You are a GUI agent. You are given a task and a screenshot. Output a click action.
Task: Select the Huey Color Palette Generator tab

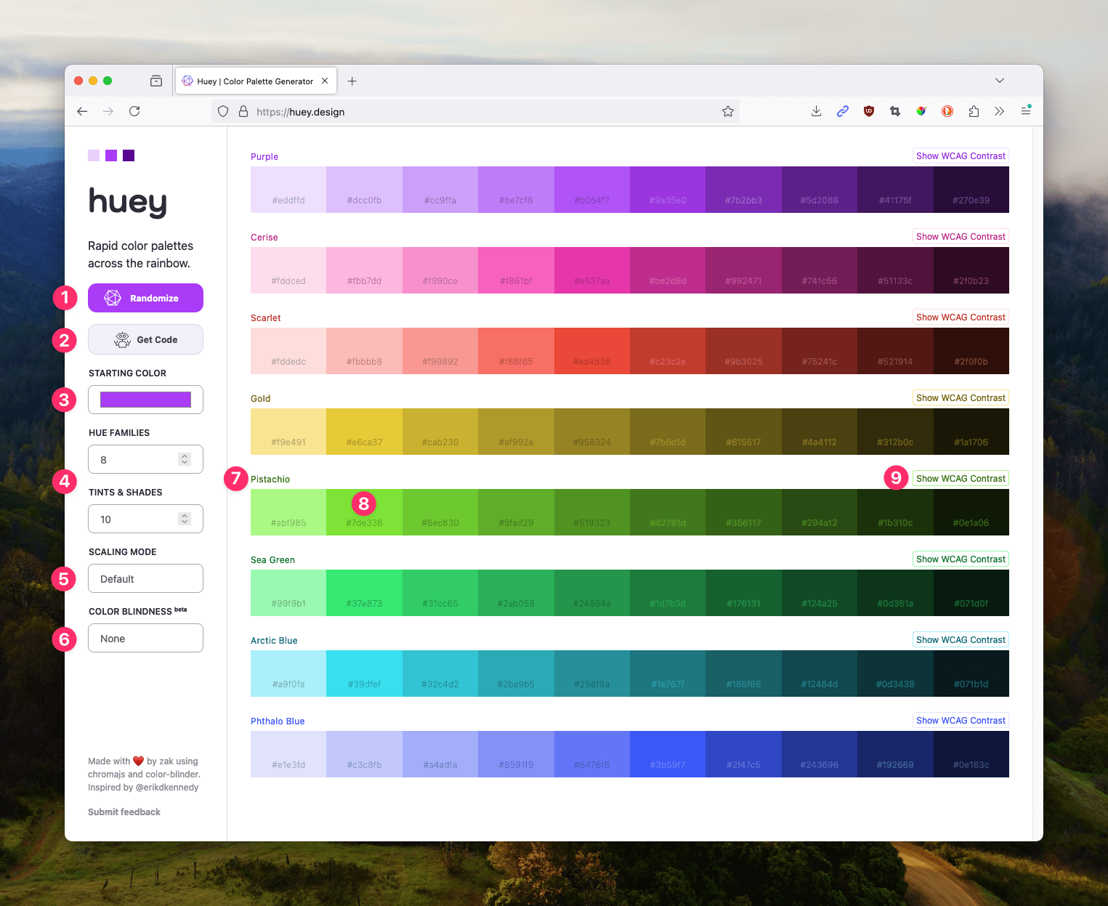(x=254, y=81)
